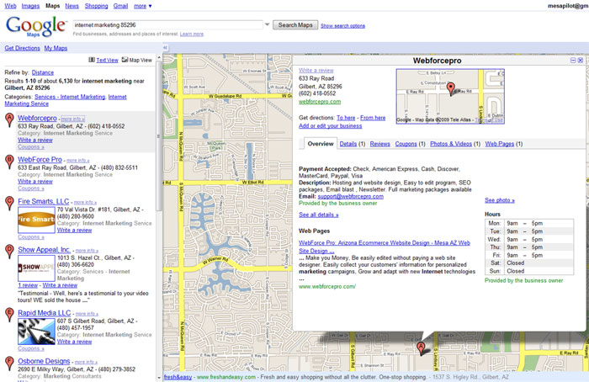The height and width of the screenshot is (382, 589).
Task: Open search box suggestions dropdown arrow
Action: pos(267,24)
